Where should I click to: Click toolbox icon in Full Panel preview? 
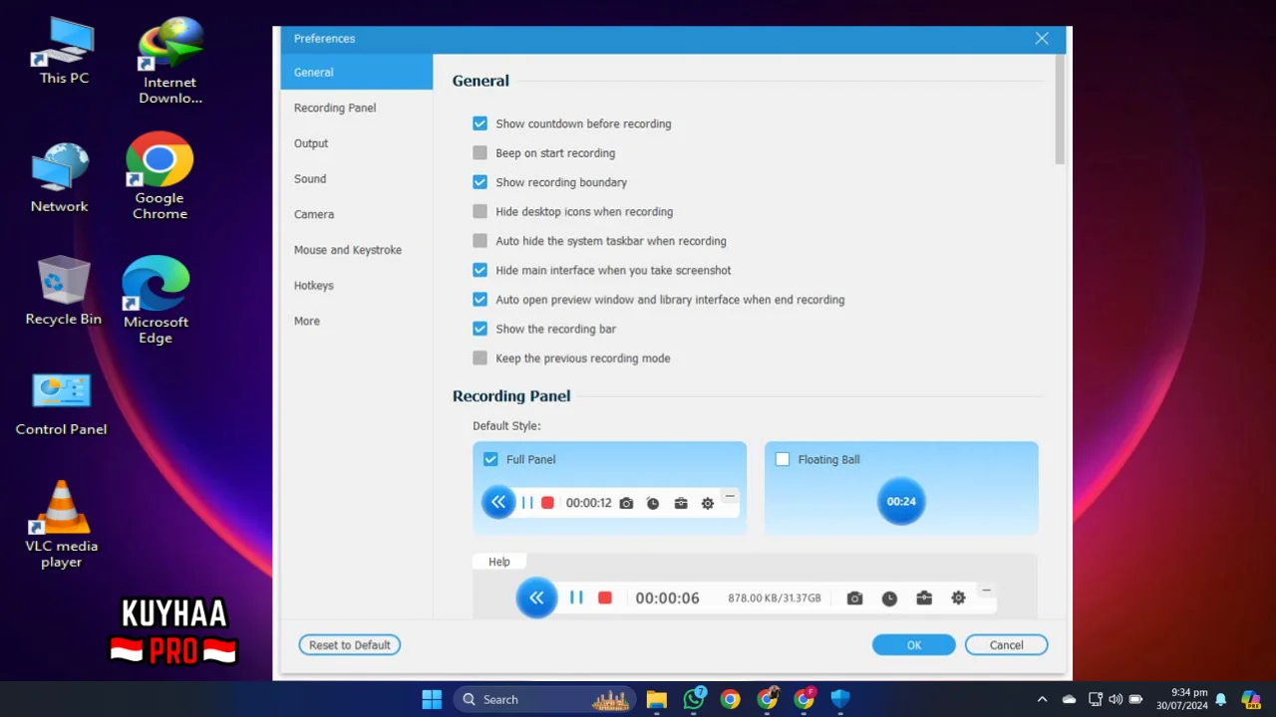(681, 504)
